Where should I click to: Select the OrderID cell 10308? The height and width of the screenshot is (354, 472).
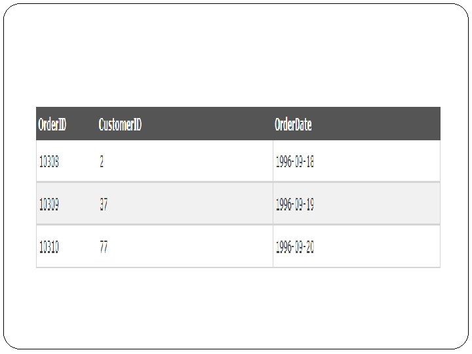click(x=49, y=161)
